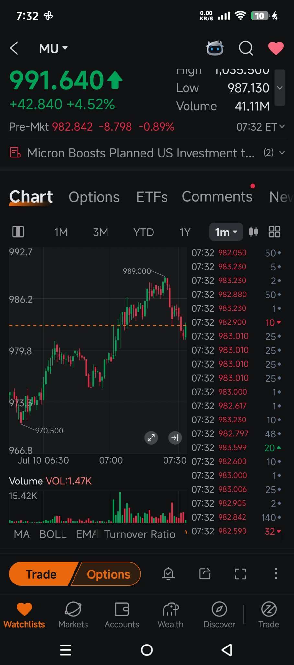Go to the Watchlists tab
294x665 pixels.
24,615
